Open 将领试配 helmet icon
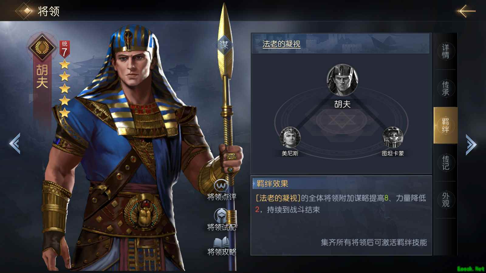The width and height of the screenshot is (486, 273). coord(221,216)
